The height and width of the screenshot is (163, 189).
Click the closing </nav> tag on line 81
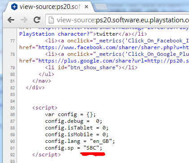pos(42,81)
